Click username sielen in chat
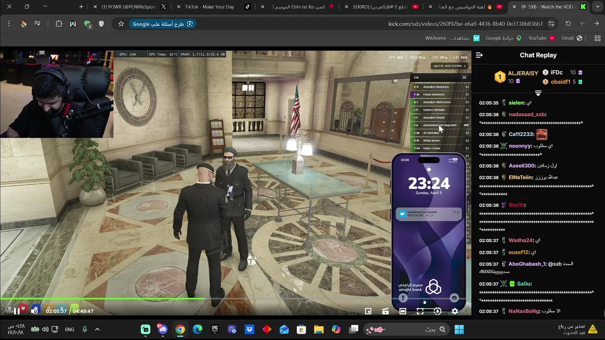Screen dimensions: 605x340 (x=517, y=102)
